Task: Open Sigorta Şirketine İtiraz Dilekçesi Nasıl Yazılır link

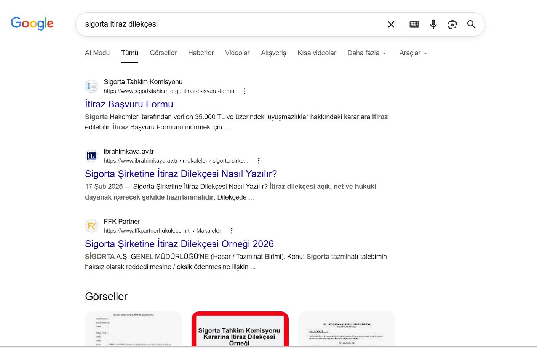Action: (x=181, y=174)
